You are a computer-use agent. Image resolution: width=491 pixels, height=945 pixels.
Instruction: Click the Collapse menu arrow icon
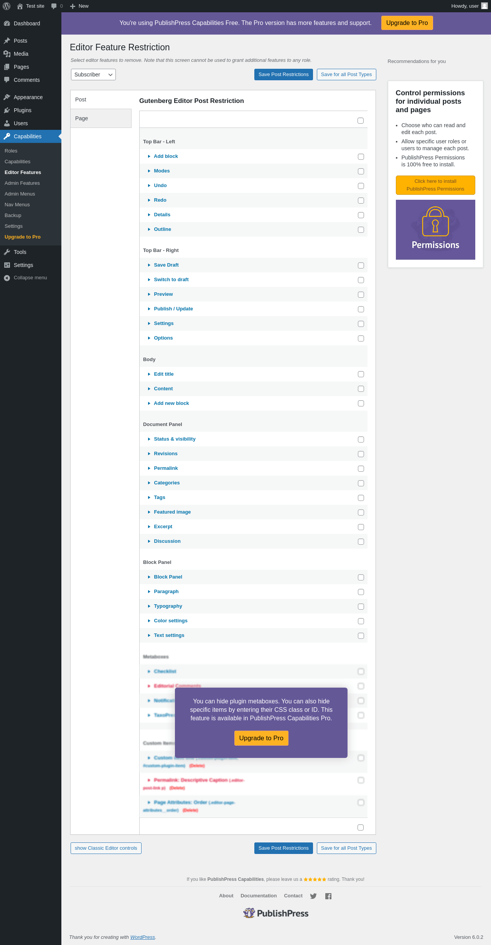(7, 278)
